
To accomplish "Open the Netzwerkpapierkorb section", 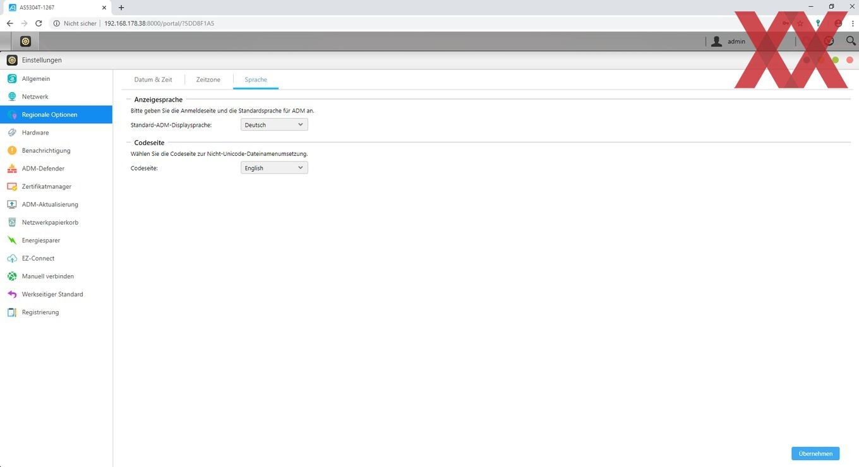I will click(56, 223).
